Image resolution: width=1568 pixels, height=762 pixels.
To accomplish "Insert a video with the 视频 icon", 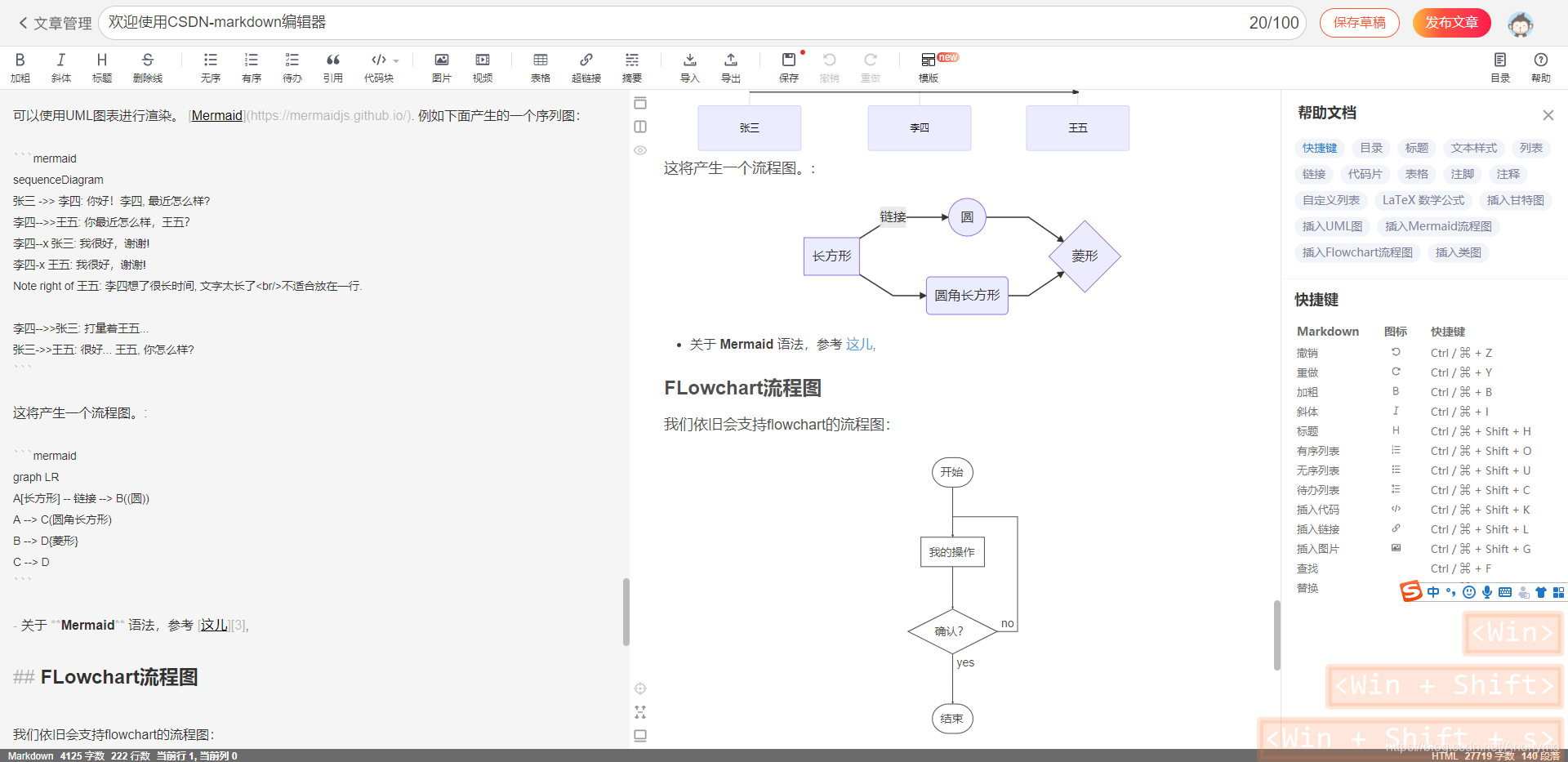I will click(483, 67).
